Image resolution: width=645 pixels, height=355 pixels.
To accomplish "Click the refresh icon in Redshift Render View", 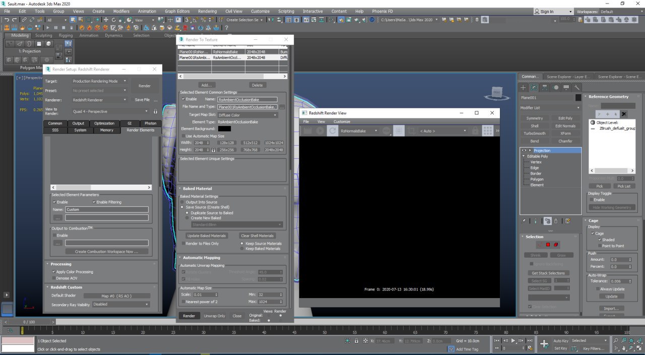I will (x=333, y=131).
